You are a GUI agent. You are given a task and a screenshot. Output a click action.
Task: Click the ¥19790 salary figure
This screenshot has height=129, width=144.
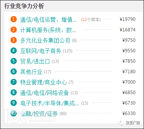[128, 19]
